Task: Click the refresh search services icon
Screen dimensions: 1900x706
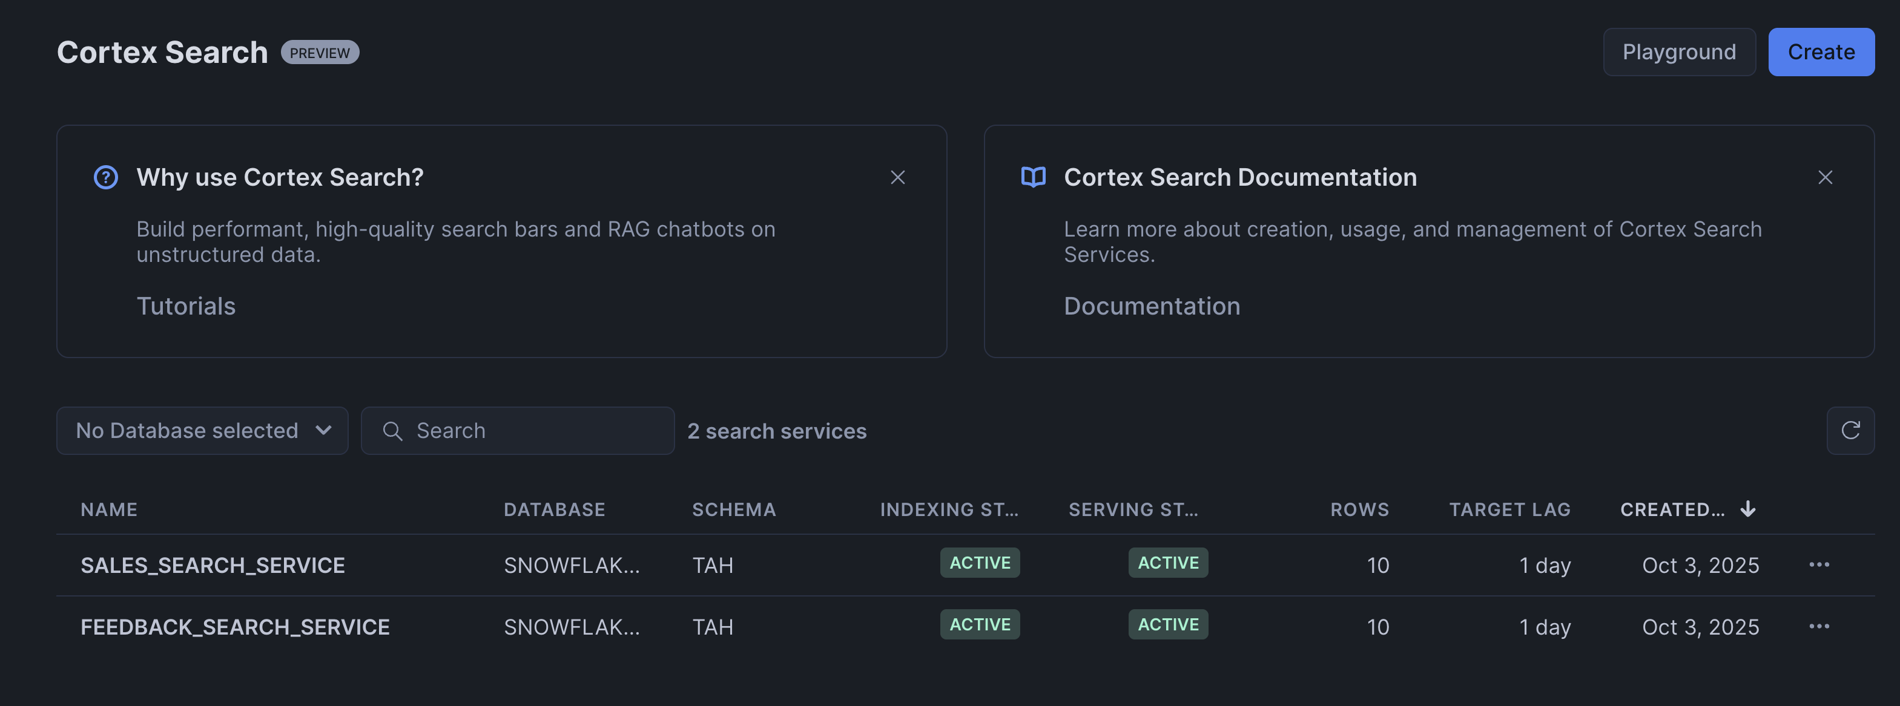Action: (1850, 430)
